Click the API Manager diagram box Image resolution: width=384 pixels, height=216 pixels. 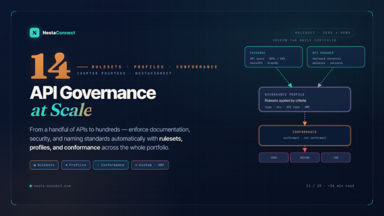click(x=336, y=57)
